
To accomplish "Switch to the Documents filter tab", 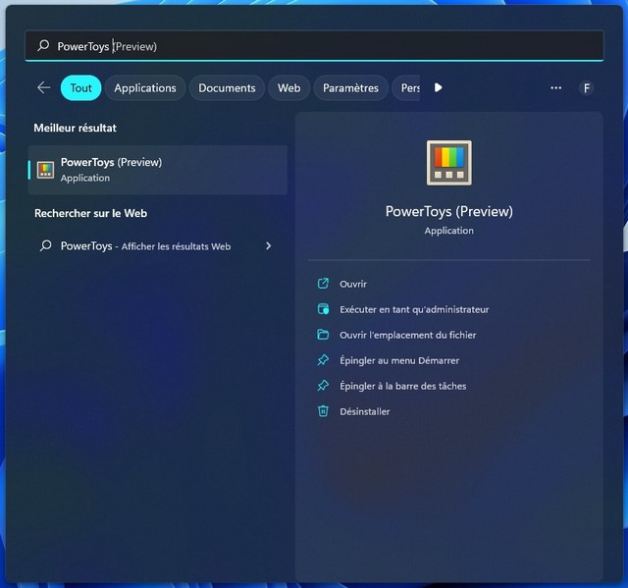I will coord(227,87).
